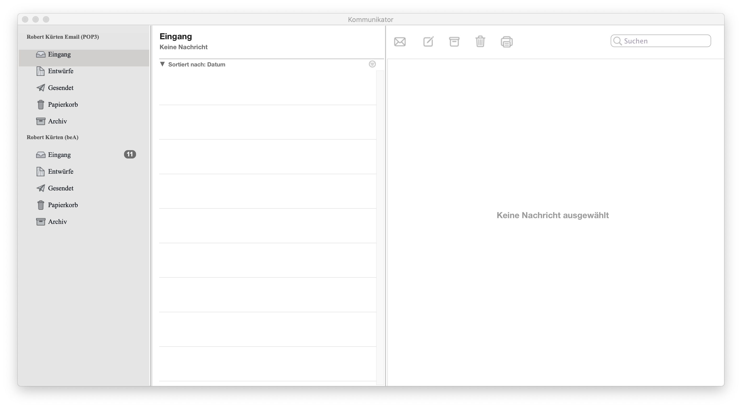Open the Sortiert nach: Datum sort menu
The height and width of the screenshot is (408, 742).
(x=196, y=65)
